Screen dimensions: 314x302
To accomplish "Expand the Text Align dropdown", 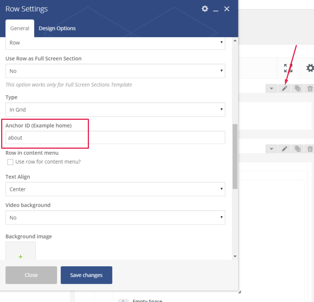I will [x=115, y=189].
